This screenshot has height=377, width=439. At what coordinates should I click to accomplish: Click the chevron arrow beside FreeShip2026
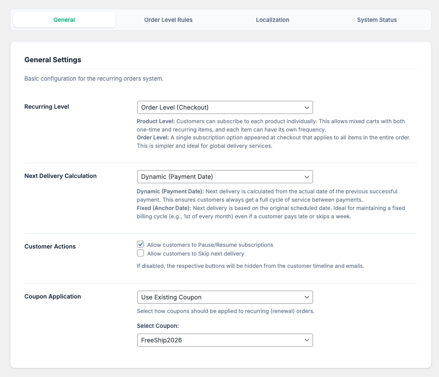(x=306, y=340)
